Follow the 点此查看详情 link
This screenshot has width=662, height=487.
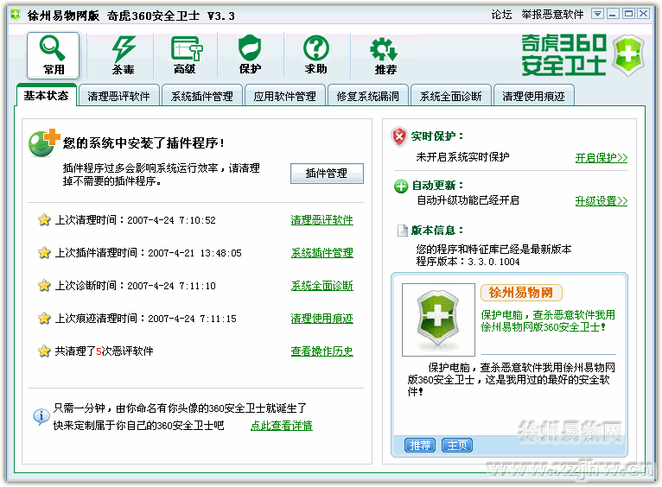pos(282,426)
